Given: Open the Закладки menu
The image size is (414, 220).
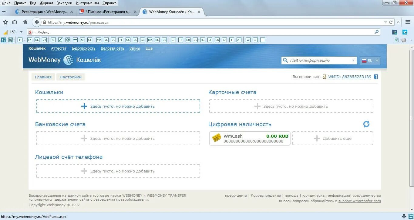Looking at the screenshot, I should (64, 3).
